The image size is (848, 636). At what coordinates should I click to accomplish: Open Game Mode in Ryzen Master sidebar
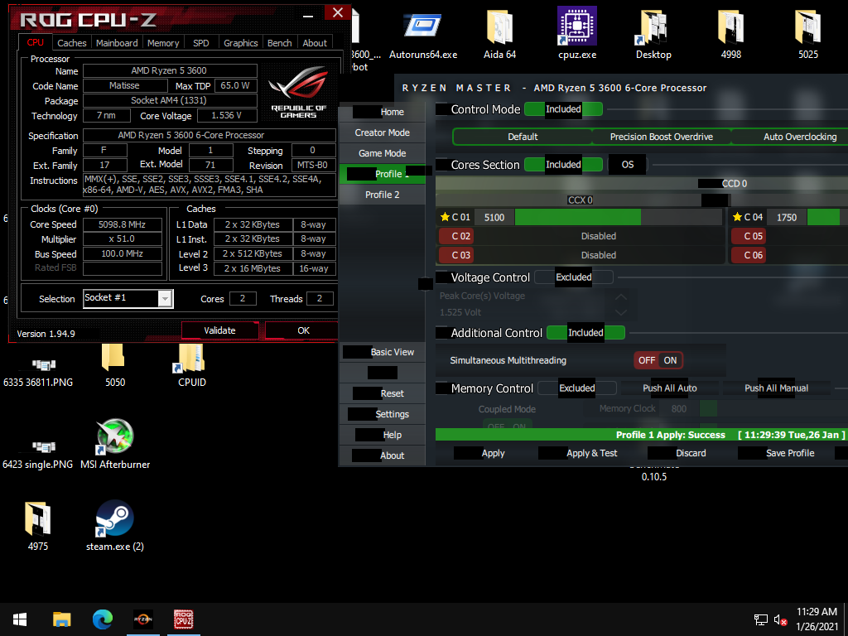tap(382, 153)
